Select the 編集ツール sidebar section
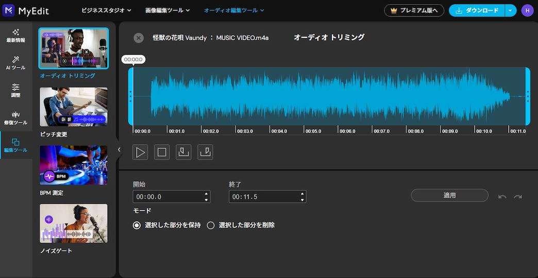 click(x=16, y=145)
